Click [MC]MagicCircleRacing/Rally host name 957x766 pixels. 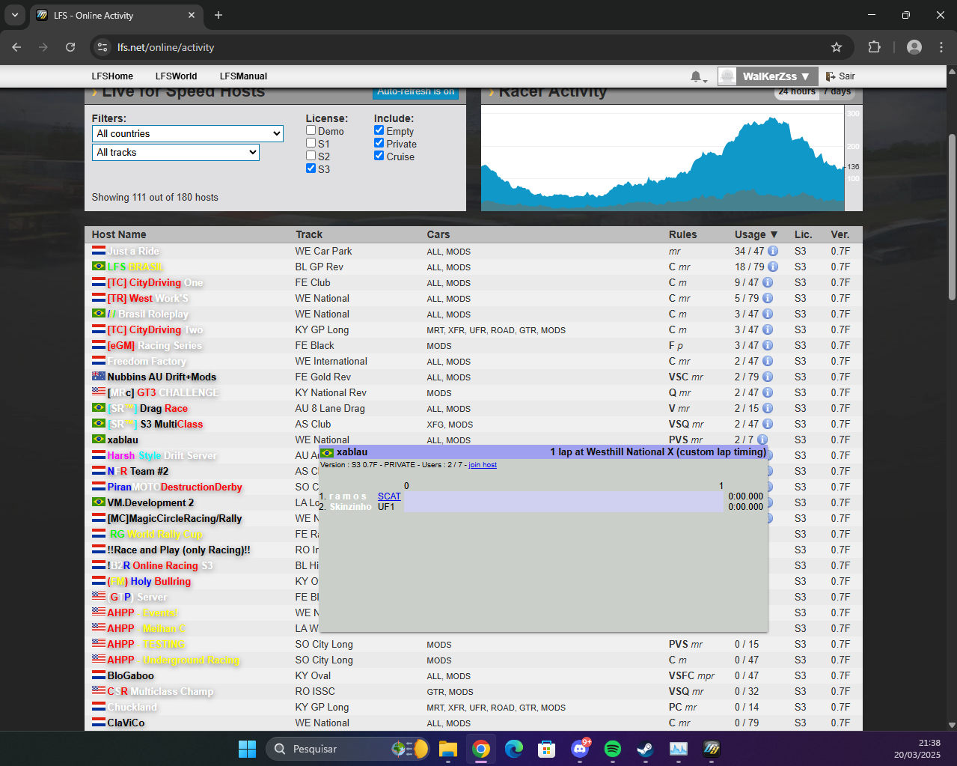(174, 519)
